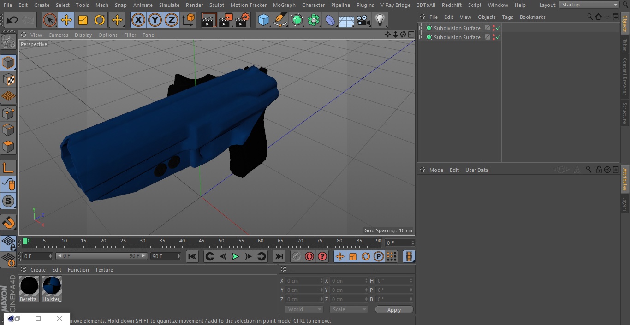Switch to Model mode
Image resolution: width=630 pixels, height=325 pixels.
8,63
